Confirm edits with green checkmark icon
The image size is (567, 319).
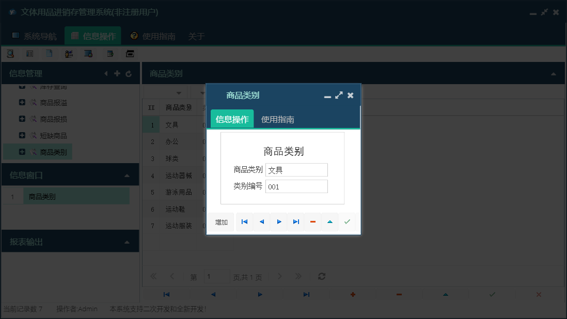[x=492, y=294]
